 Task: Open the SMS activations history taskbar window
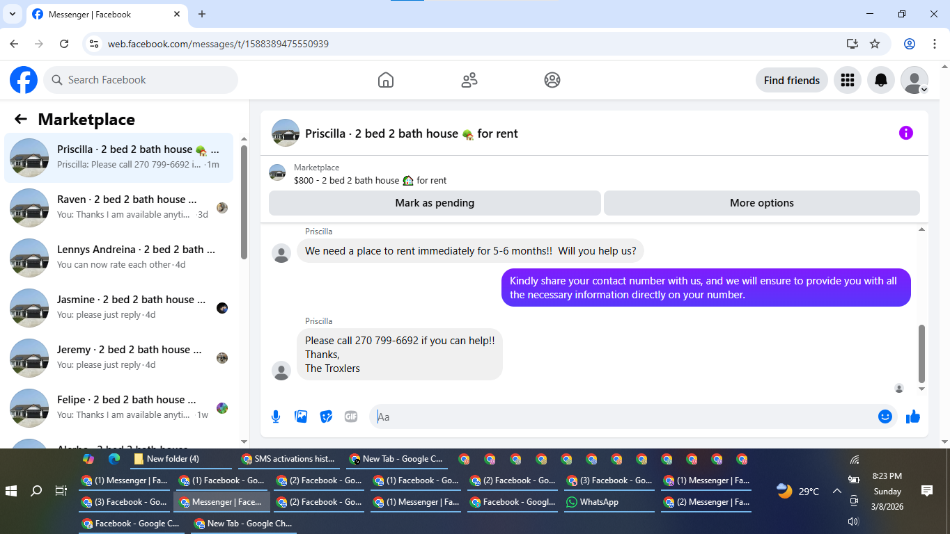coord(288,459)
